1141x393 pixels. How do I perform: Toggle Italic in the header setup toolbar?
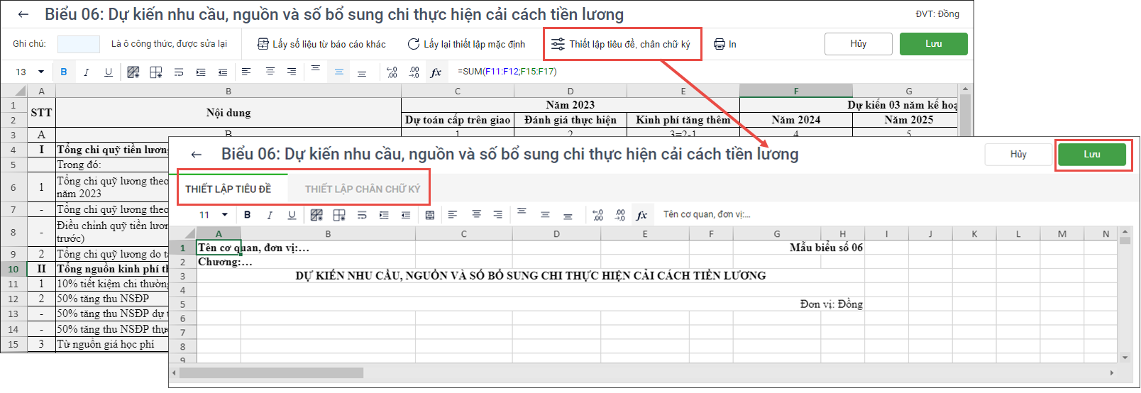pos(269,215)
